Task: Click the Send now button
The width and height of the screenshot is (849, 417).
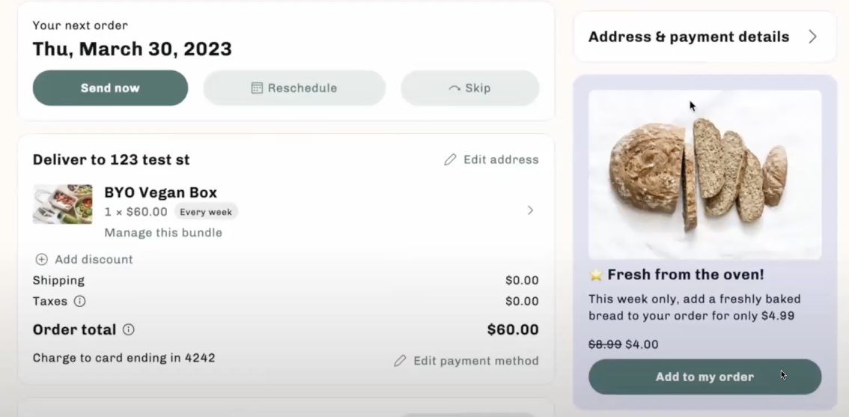Action: pos(111,88)
